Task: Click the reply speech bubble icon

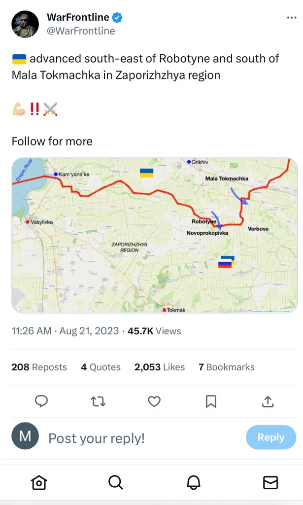Action: click(x=41, y=401)
